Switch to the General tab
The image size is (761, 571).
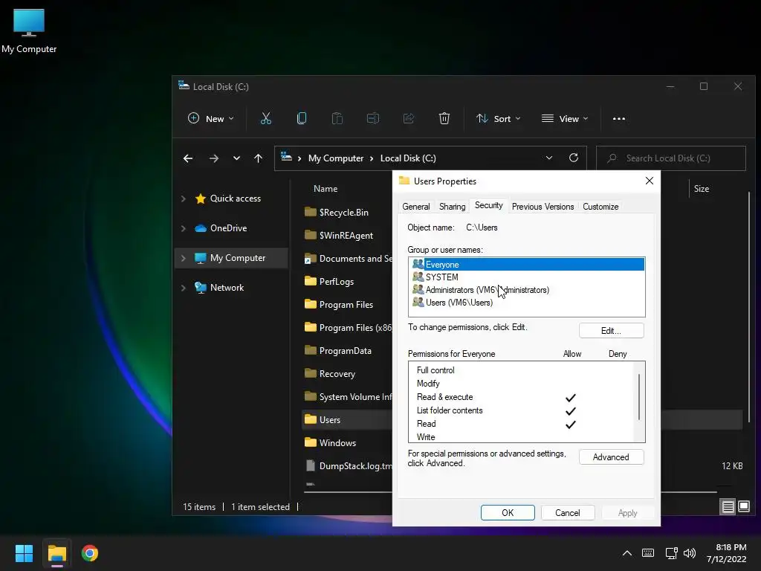[x=416, y=207]
